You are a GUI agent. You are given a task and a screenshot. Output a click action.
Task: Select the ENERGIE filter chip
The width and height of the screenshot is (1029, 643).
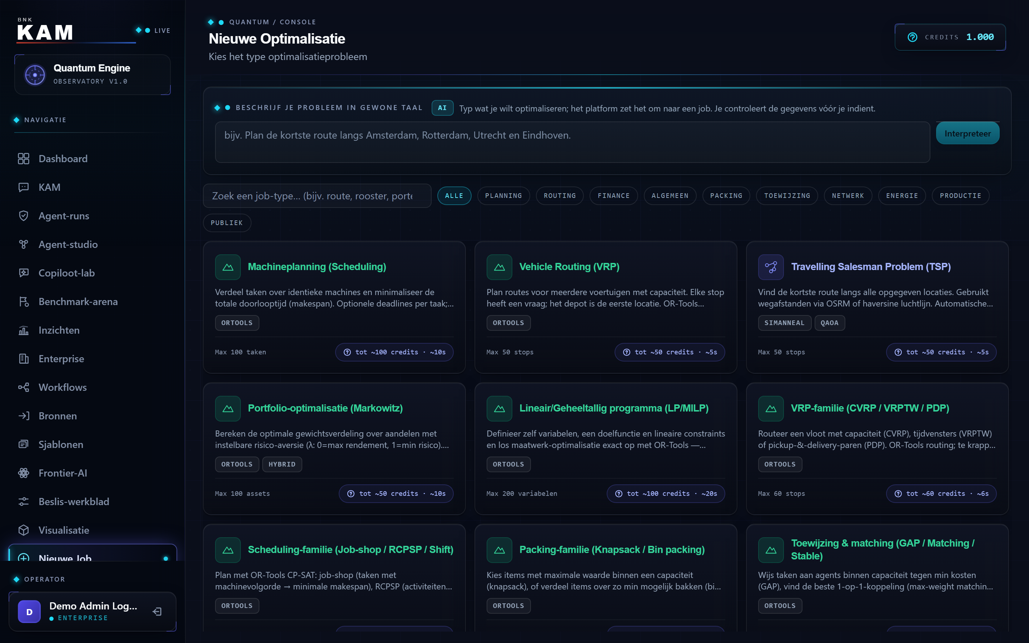coord(902,196)
